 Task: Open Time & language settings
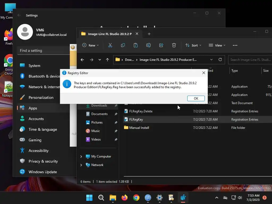43,129
